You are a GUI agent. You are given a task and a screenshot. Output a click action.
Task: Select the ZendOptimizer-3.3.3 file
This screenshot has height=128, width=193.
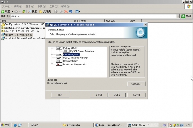click(x=23, y=24)
